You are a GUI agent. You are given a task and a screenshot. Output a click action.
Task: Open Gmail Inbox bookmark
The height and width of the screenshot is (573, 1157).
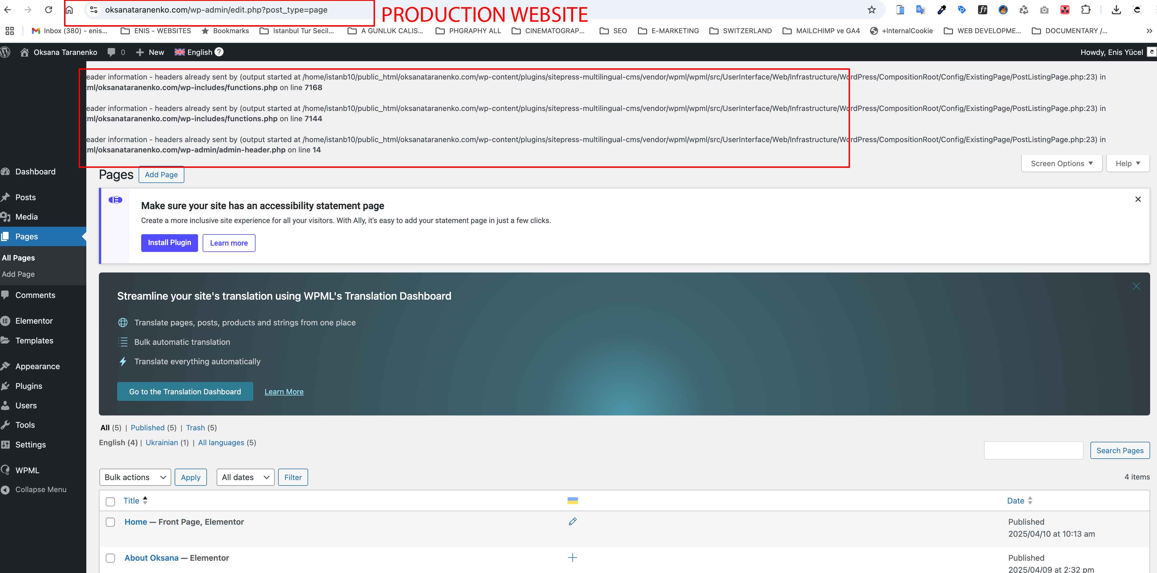[70, 31]
